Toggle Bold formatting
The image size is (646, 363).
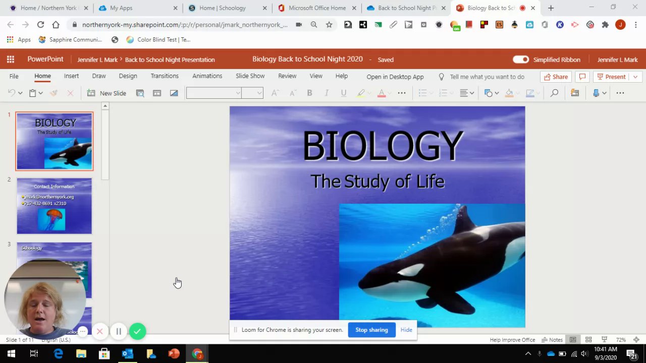tap(309, 93)
